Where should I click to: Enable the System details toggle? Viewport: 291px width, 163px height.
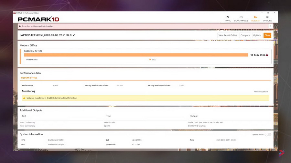(268, 134)
